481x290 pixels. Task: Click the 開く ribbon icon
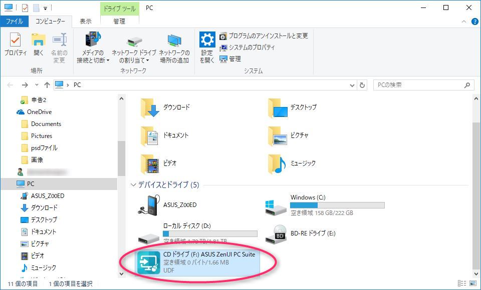(39, 40)
